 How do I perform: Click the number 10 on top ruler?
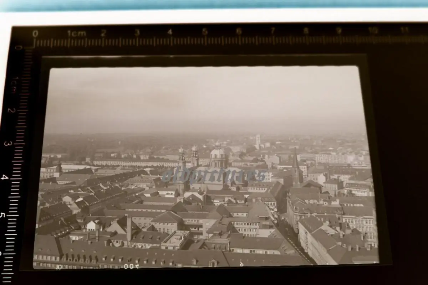point(373,31)
